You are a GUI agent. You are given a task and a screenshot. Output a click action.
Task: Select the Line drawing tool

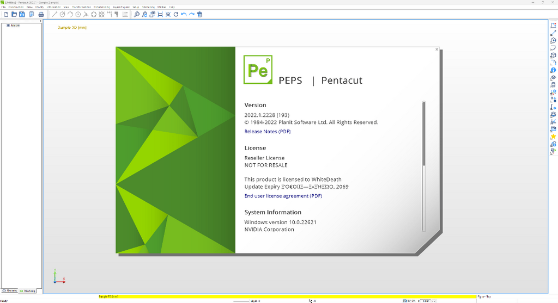pos(54,15)
